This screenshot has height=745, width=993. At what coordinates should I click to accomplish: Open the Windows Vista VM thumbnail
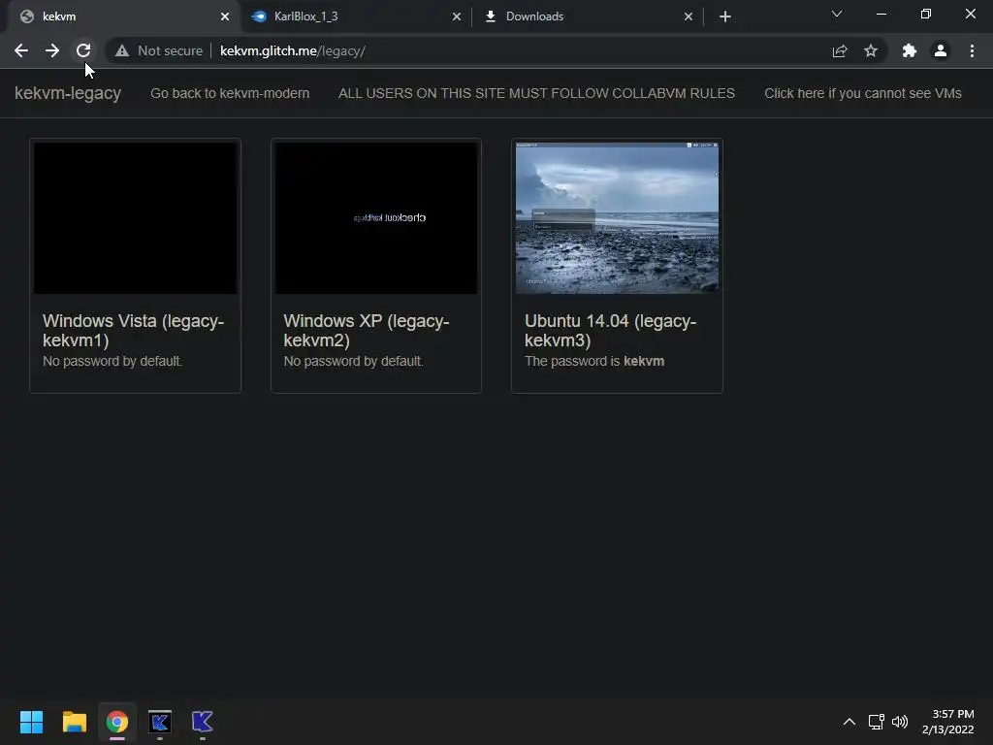135,218
